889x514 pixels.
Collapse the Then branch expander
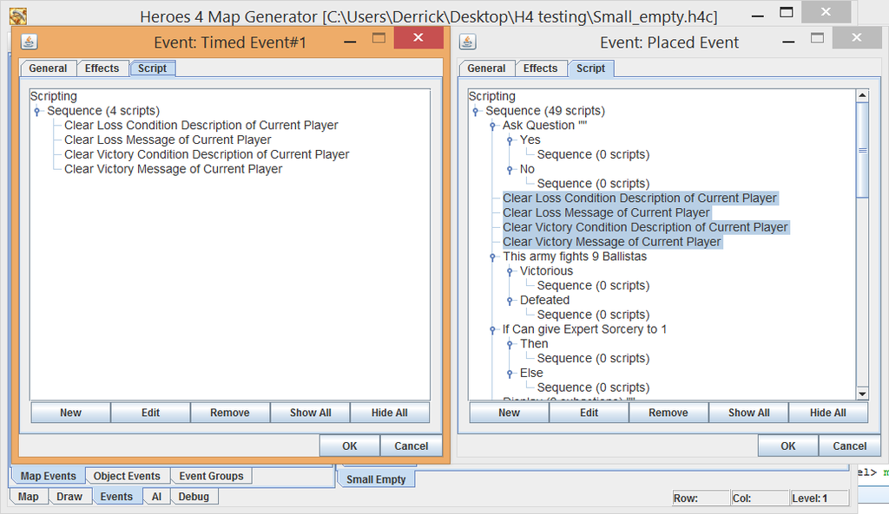click(510, 344)
